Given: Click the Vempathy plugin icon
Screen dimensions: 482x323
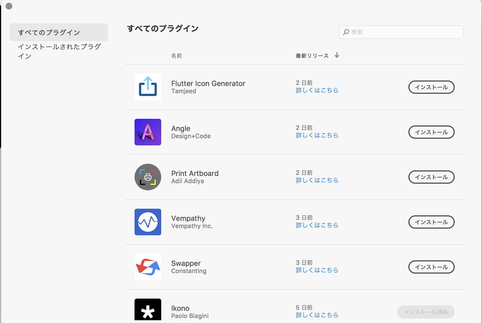Looking at the screenshot, I should 148,222.
